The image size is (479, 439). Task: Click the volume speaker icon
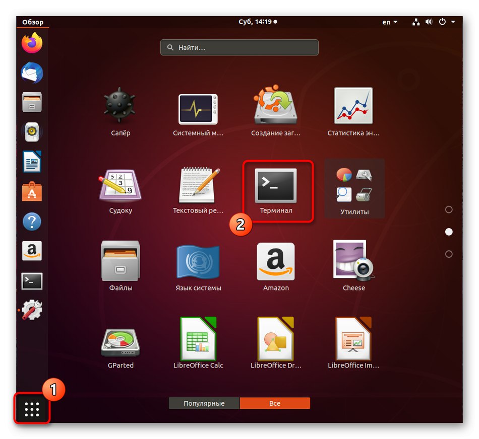click(429, 22)
